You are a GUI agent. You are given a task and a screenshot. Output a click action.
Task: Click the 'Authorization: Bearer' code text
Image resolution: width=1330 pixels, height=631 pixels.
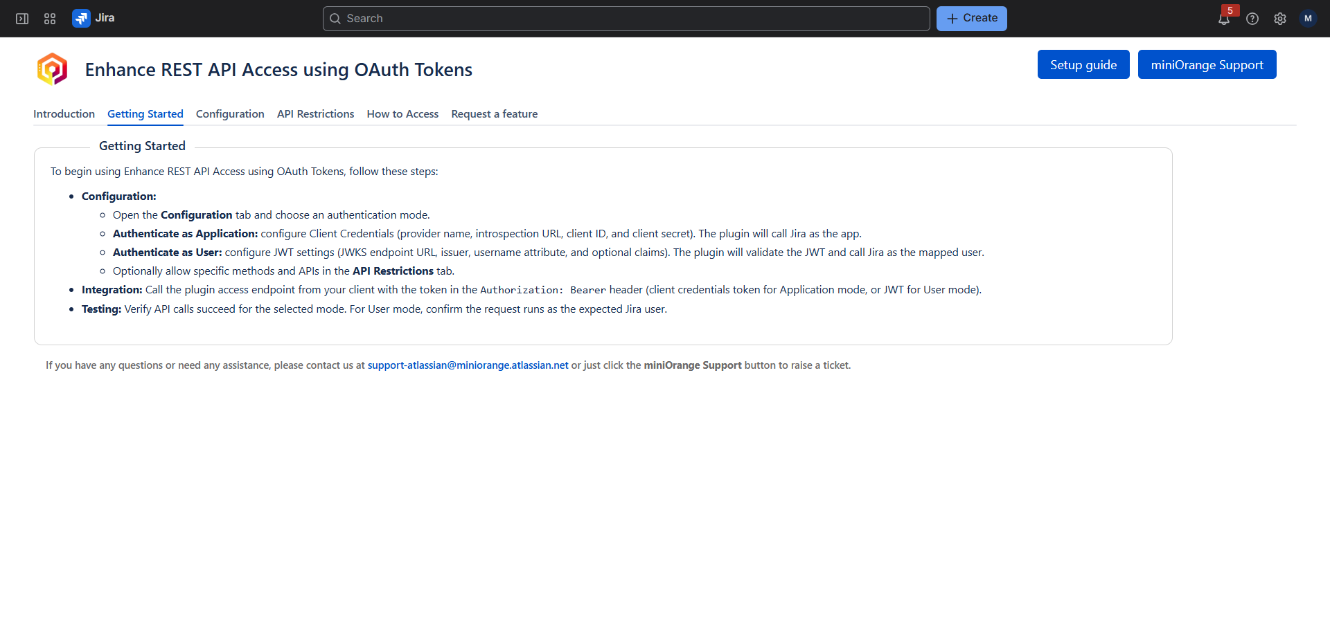(x=543, y=290)
